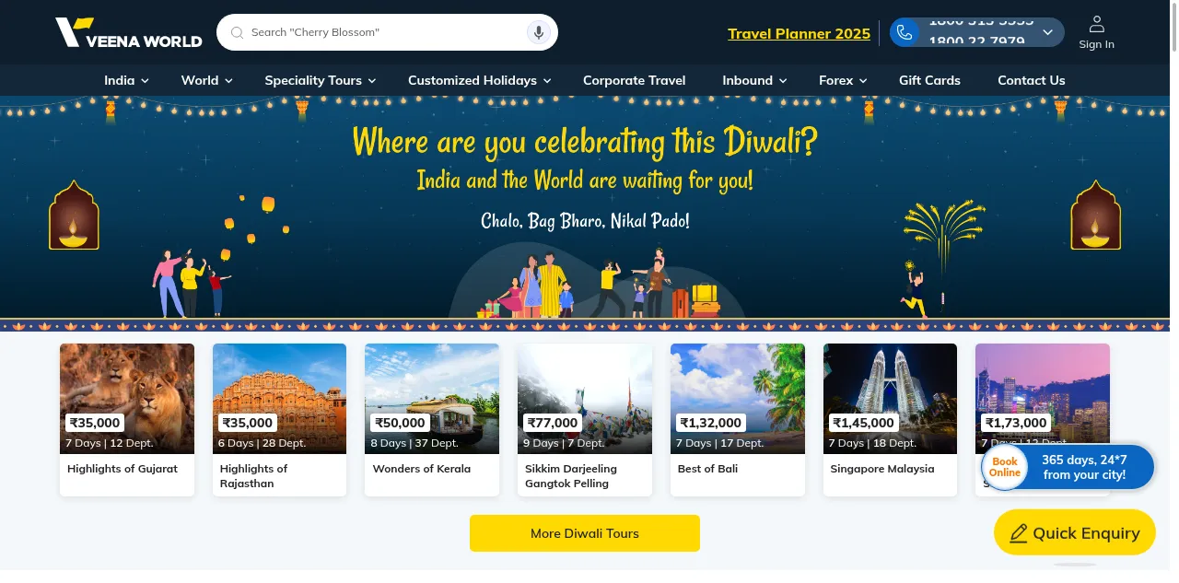Expand the Speciality Tours chevron
This screenshot has height=583, width=1179.
coord(372,81)
